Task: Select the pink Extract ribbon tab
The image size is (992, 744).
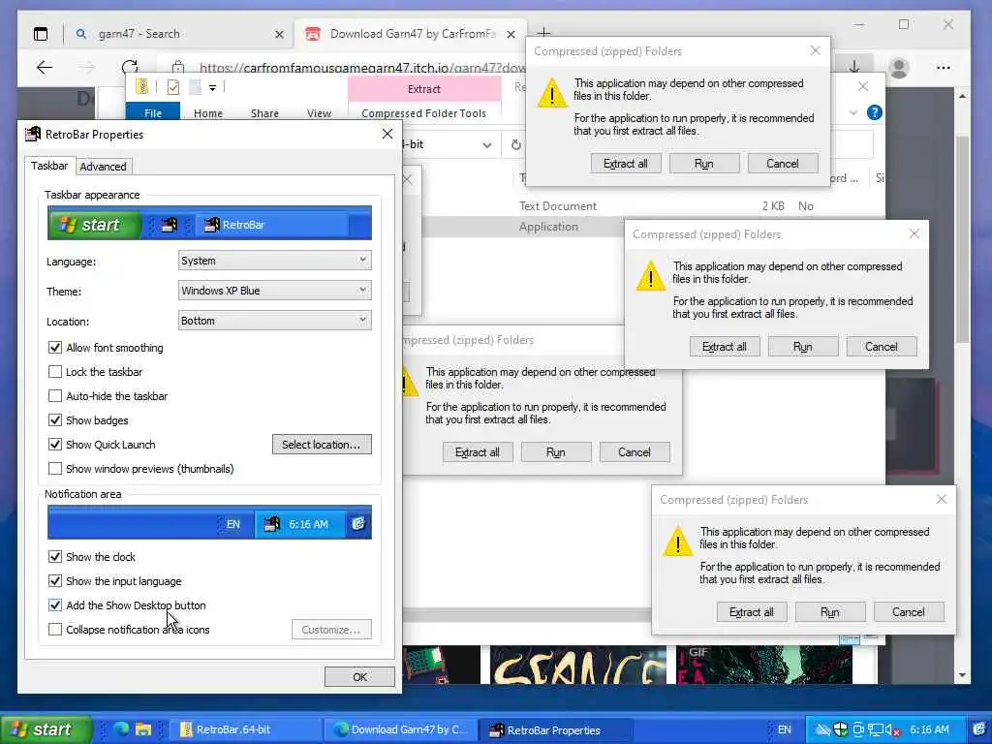Action: tap(424, 89)
